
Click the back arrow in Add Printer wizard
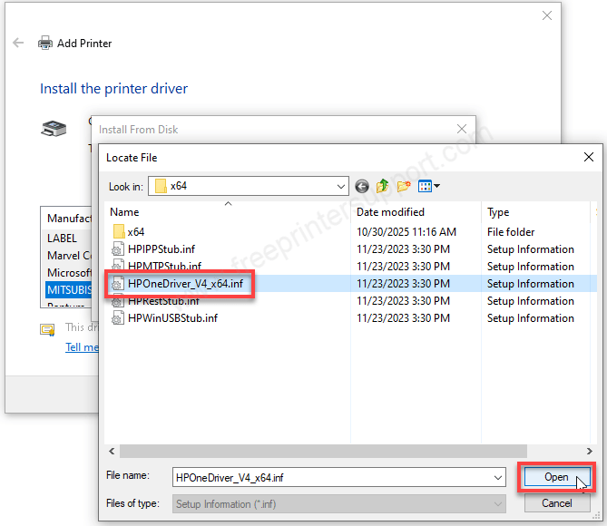[18, 43]
